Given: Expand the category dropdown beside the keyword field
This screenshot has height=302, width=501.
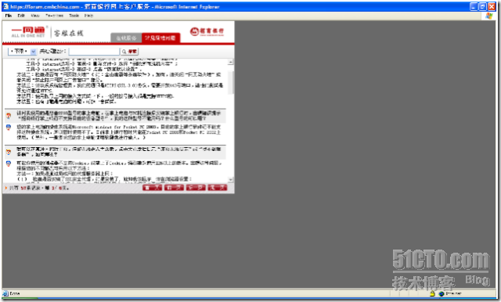Looking at the screenshot, I should click(x=33, y=52).
